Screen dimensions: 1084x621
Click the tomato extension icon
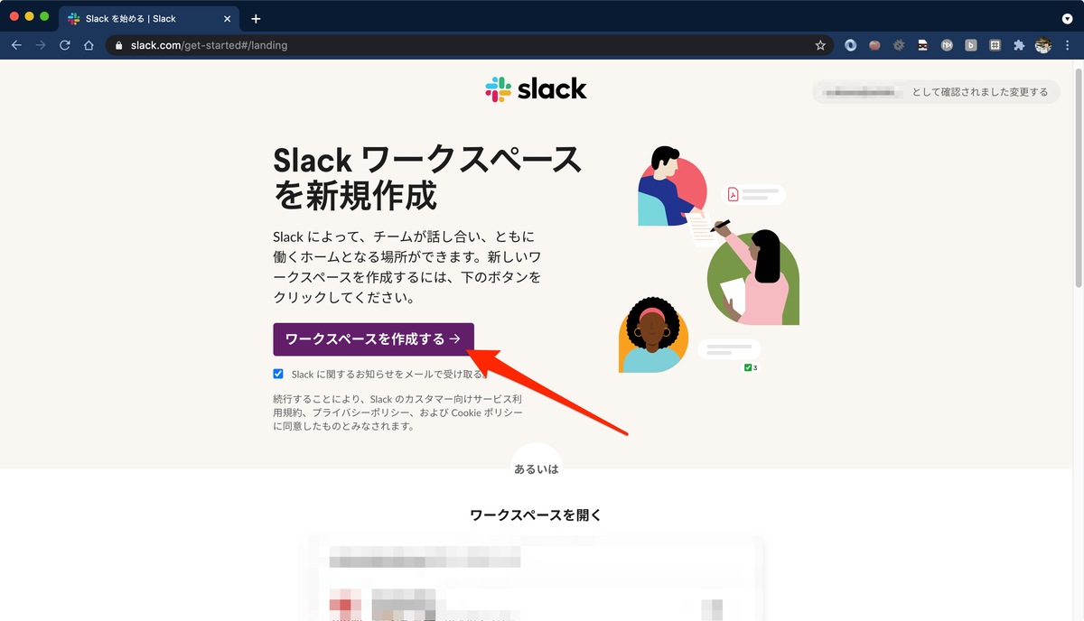pos(874,45)
